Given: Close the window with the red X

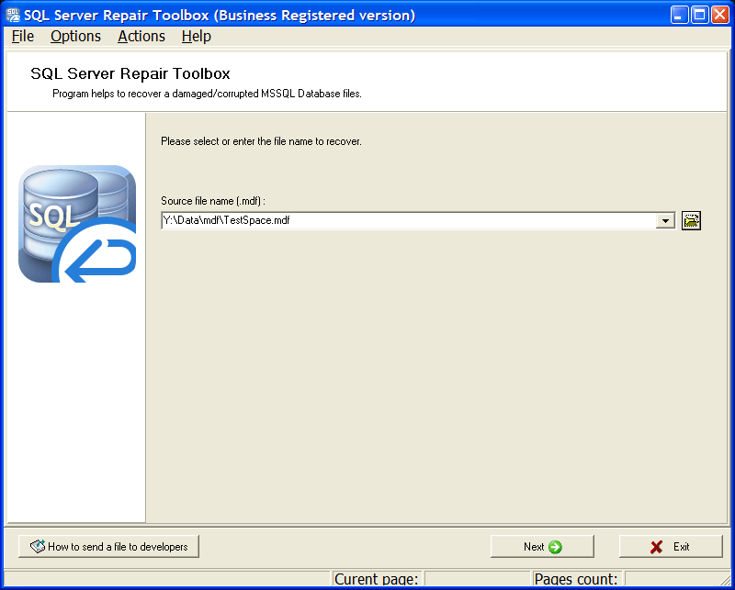Looking at the screenshot, I should click(719, 15).
